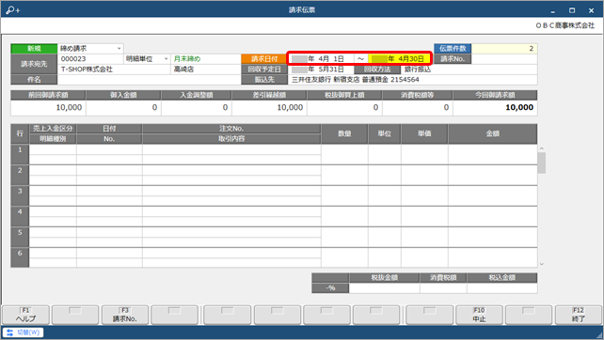
Task: Click the 切替(W) switch button
Action: point(24,332)
